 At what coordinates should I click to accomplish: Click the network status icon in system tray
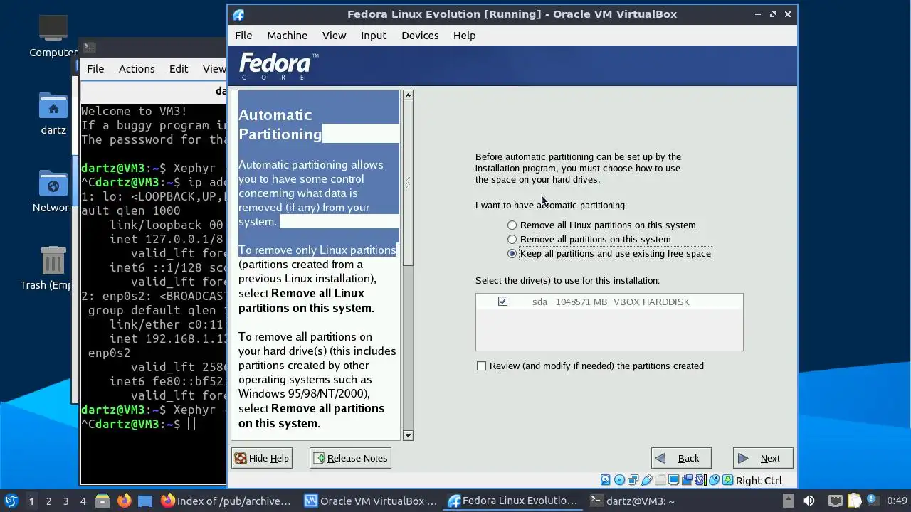click(x=836, y=501)
